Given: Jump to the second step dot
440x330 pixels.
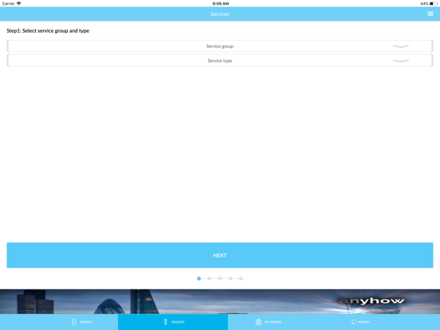Looking at the screenshot, I should click(x=210, y=278).
